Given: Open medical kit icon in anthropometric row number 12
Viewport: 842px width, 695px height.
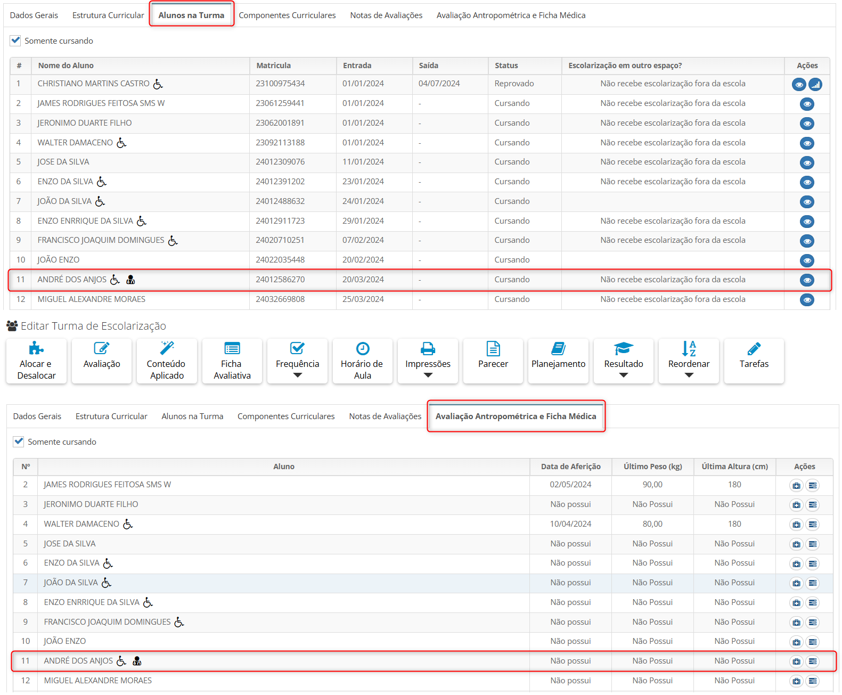Looking at the screenshot, I should (796, 681).
